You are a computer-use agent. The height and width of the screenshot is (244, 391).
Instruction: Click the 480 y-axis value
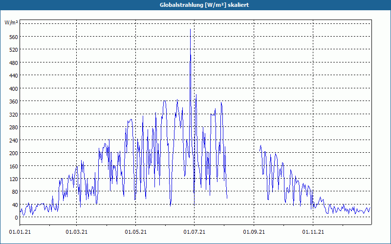[x=14, y=63]
